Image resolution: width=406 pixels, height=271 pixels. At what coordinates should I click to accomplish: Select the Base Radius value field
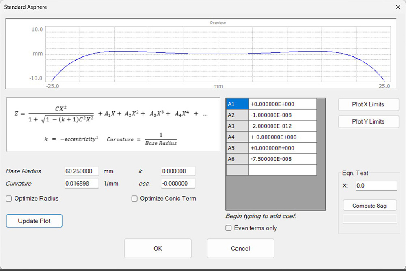tap(81, 171)
